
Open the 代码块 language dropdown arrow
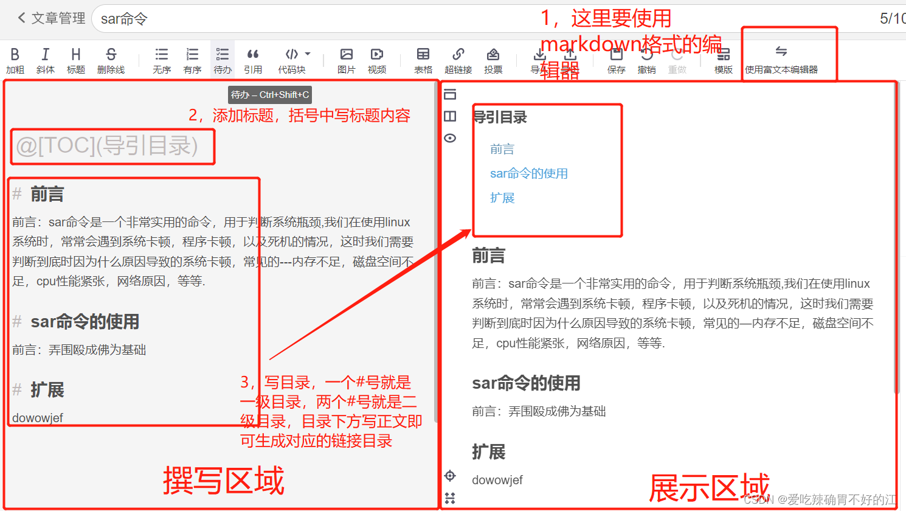[x=308, y=54]
